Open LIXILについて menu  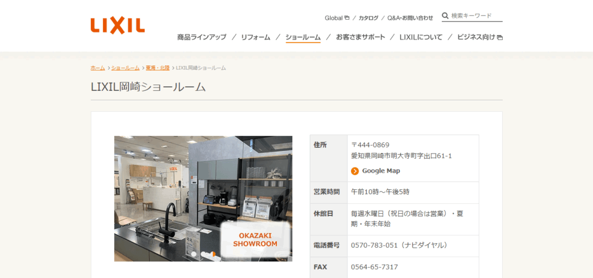[421, 37]
